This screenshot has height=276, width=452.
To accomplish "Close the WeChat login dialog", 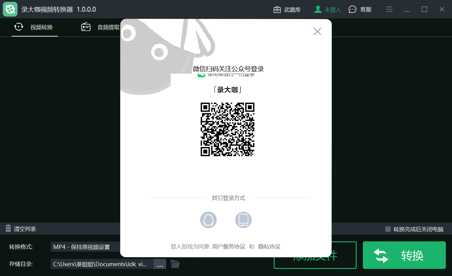I will (x=317, y=32).
